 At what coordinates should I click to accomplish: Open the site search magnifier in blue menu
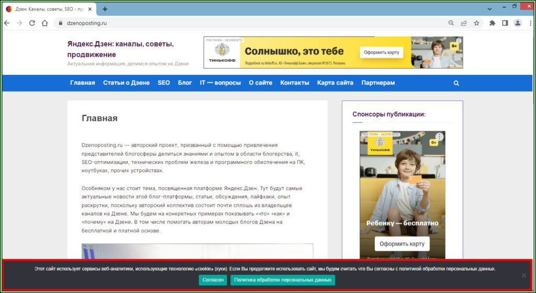456,83
